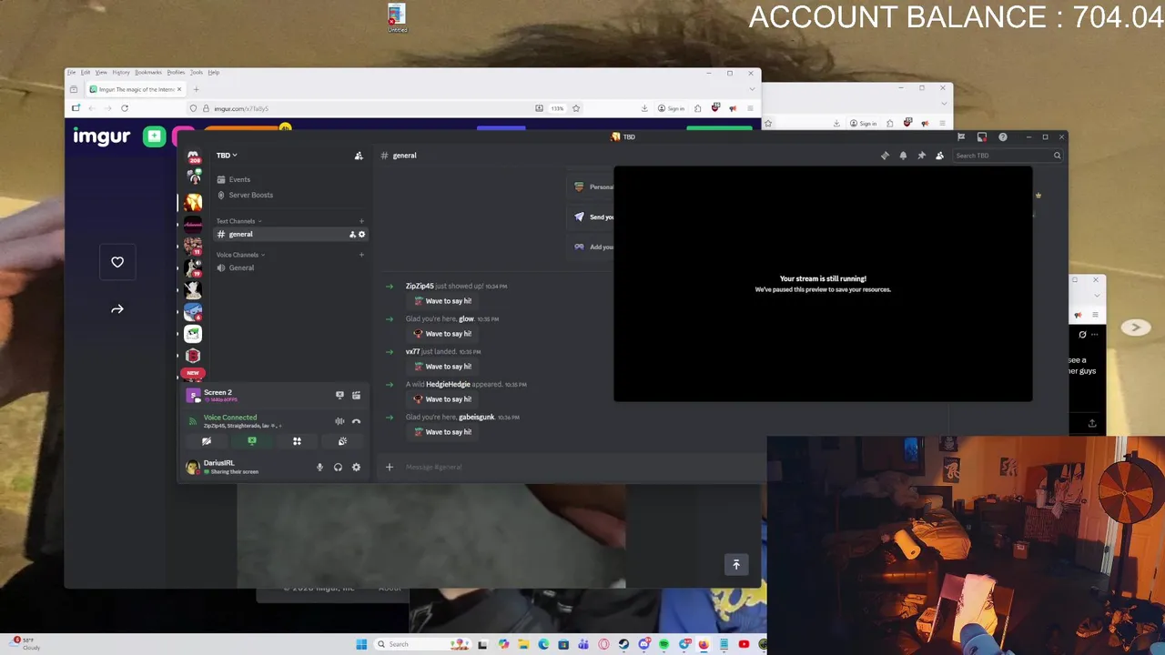
Task: Click the imgur share arrow icon
Action: point(117,309)
